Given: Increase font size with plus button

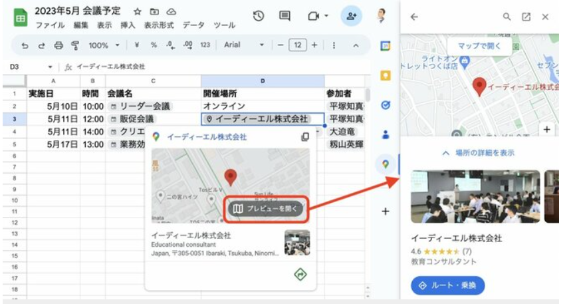Looking at the screenshot, I should pyautogui.click(x=314, y=45).
